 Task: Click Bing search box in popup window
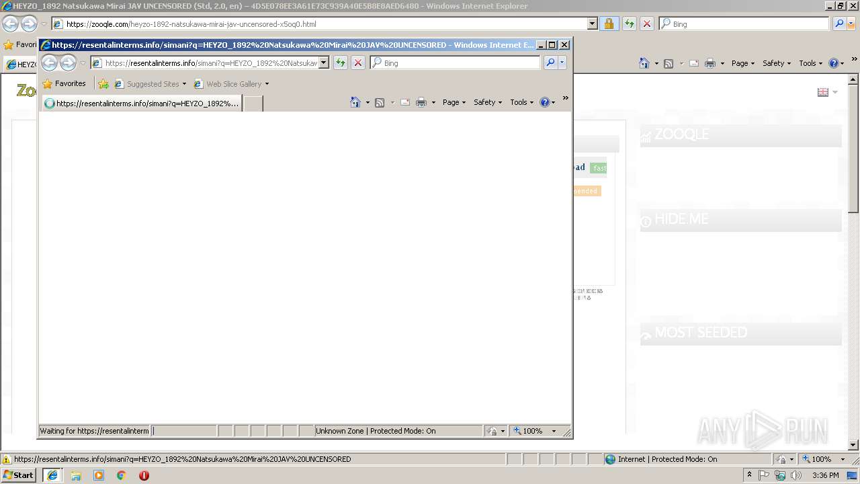click(456, 63)
